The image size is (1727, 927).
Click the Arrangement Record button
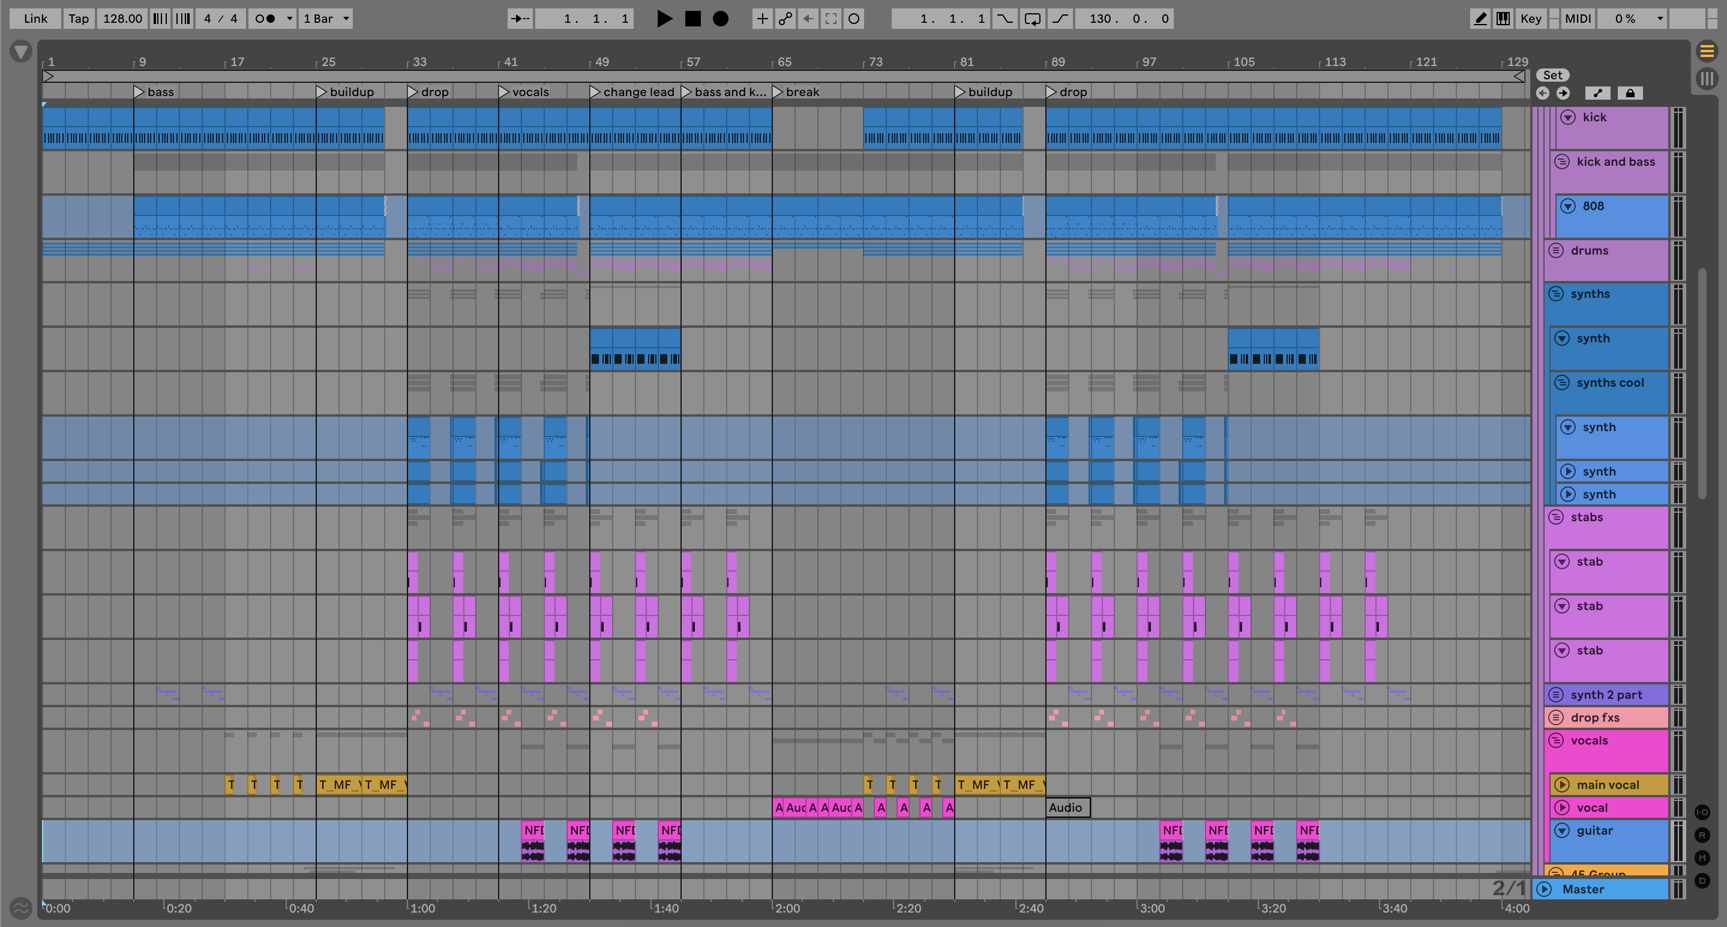click(720, 19)
